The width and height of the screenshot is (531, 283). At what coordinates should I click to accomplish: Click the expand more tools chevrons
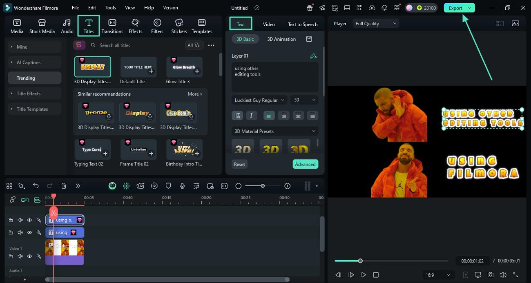click(78, 186)
